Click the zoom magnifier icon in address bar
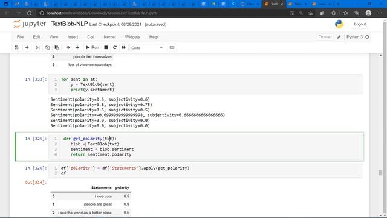This screenshot has width=387, height=218. (301, 13)
